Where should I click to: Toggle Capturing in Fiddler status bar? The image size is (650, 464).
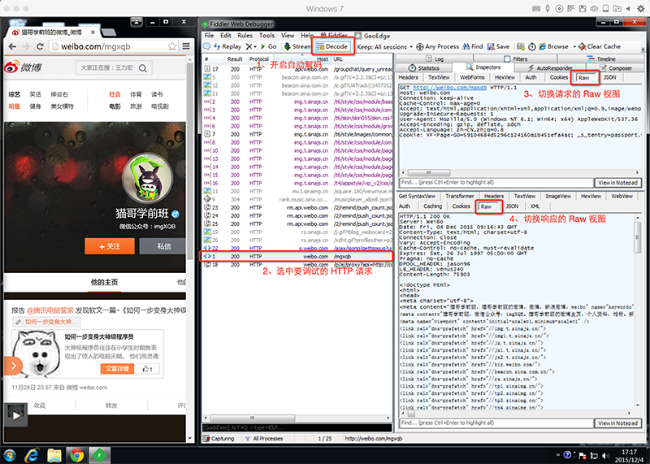tap(219, 438)
